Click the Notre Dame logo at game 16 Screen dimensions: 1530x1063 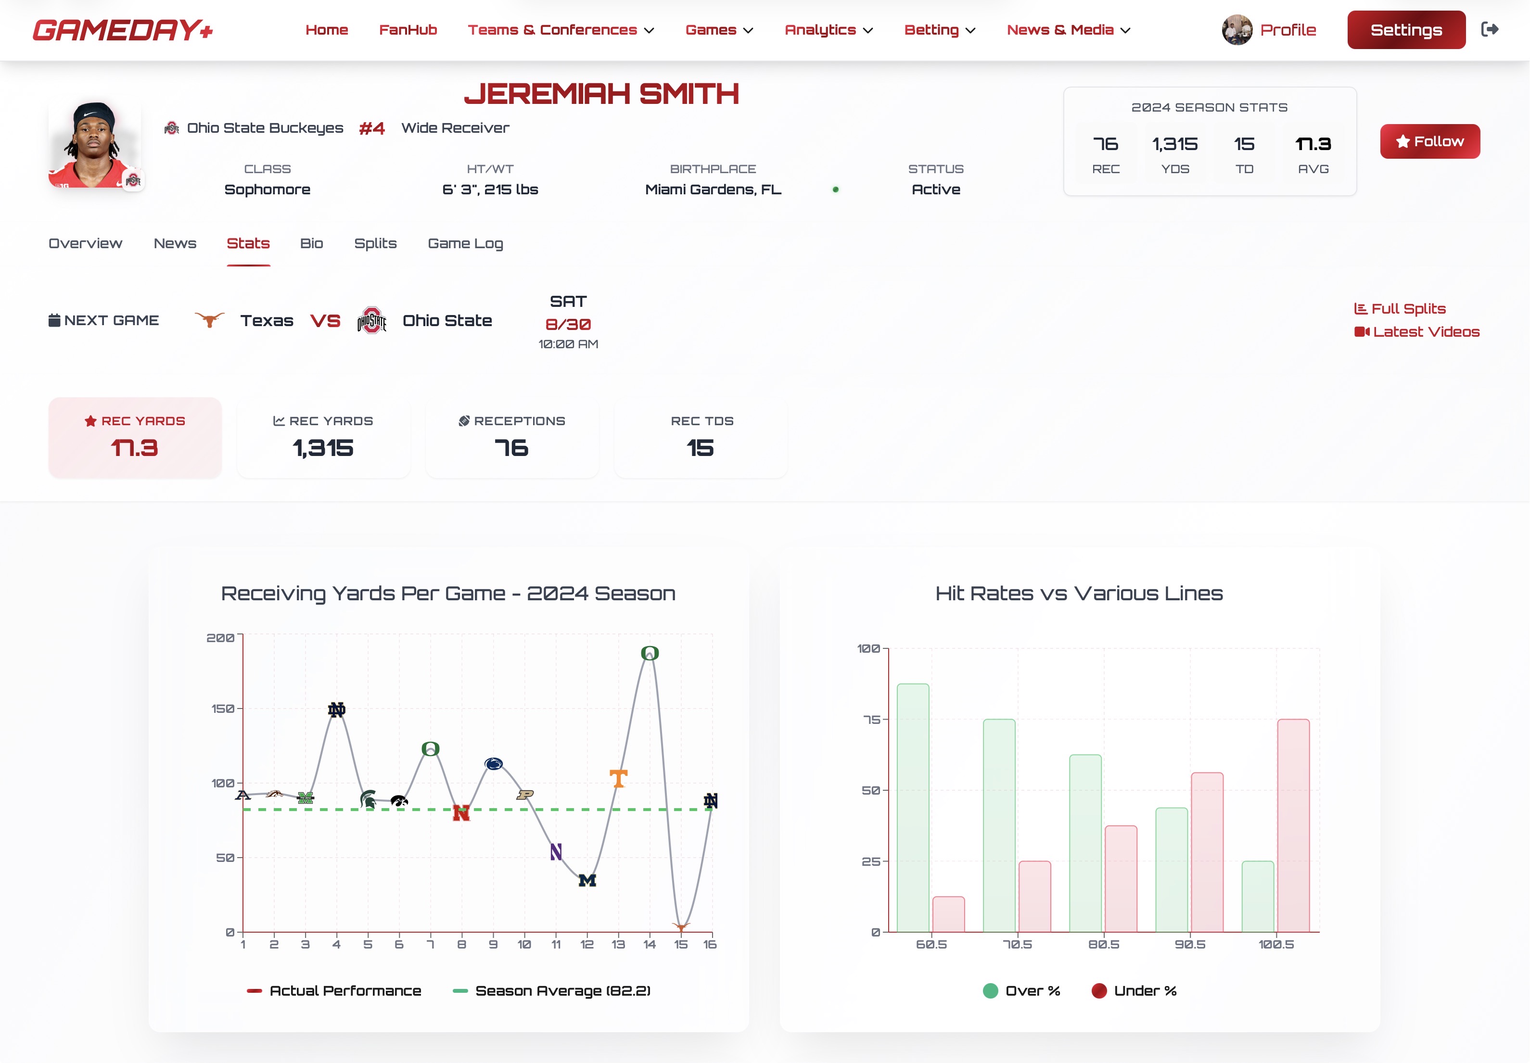pyautogui.click(x=711, y=801)
